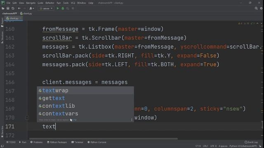Navigate forward with the right arrow icon

click(x=24, y=8)
